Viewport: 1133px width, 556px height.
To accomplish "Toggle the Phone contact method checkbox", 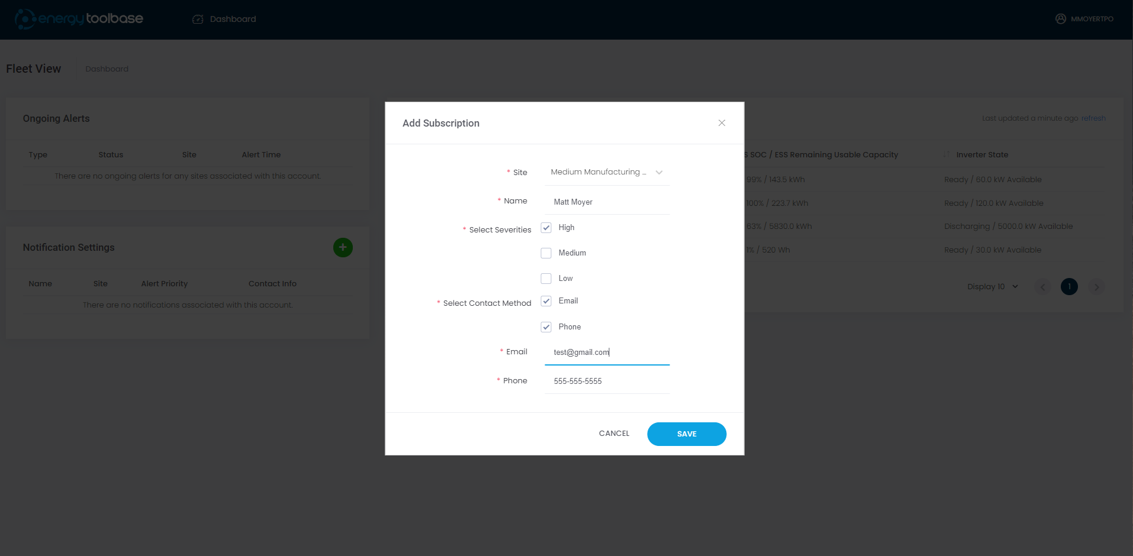I will click(x=546, y=327).
